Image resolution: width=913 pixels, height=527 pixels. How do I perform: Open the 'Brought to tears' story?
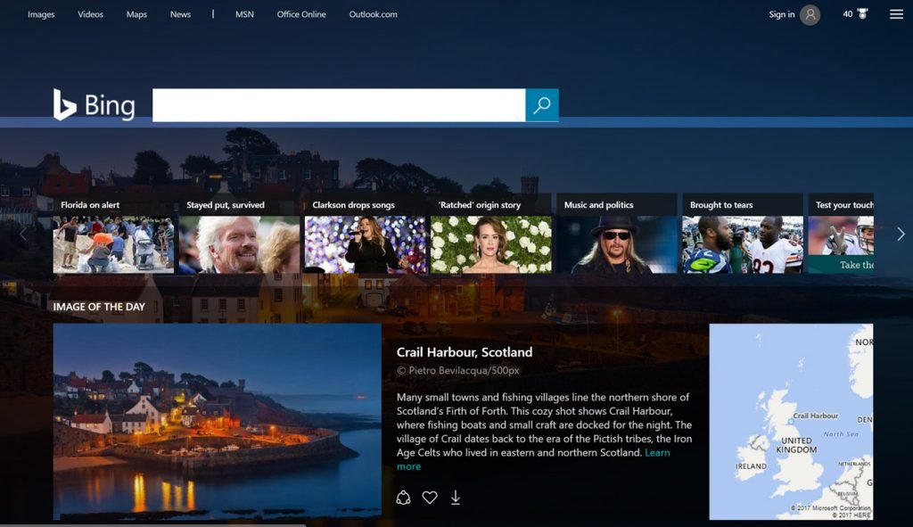[743, 235]
